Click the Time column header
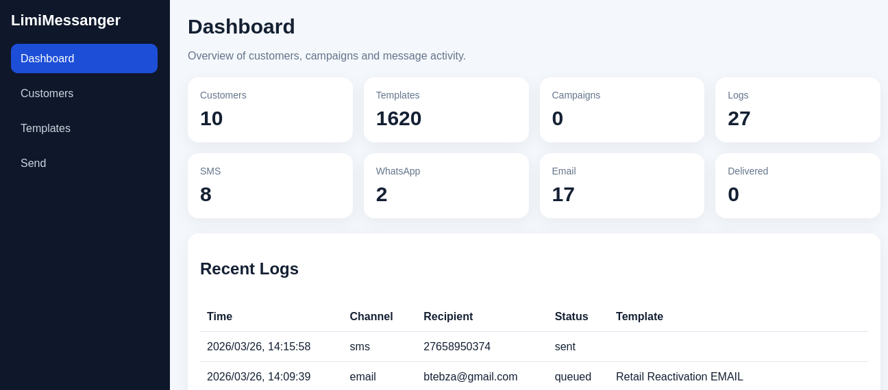 219,317
